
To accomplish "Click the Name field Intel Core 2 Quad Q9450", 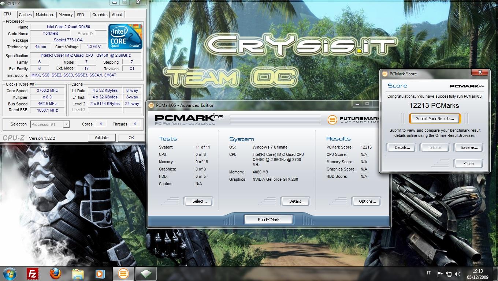I will (x=68, y=27).
